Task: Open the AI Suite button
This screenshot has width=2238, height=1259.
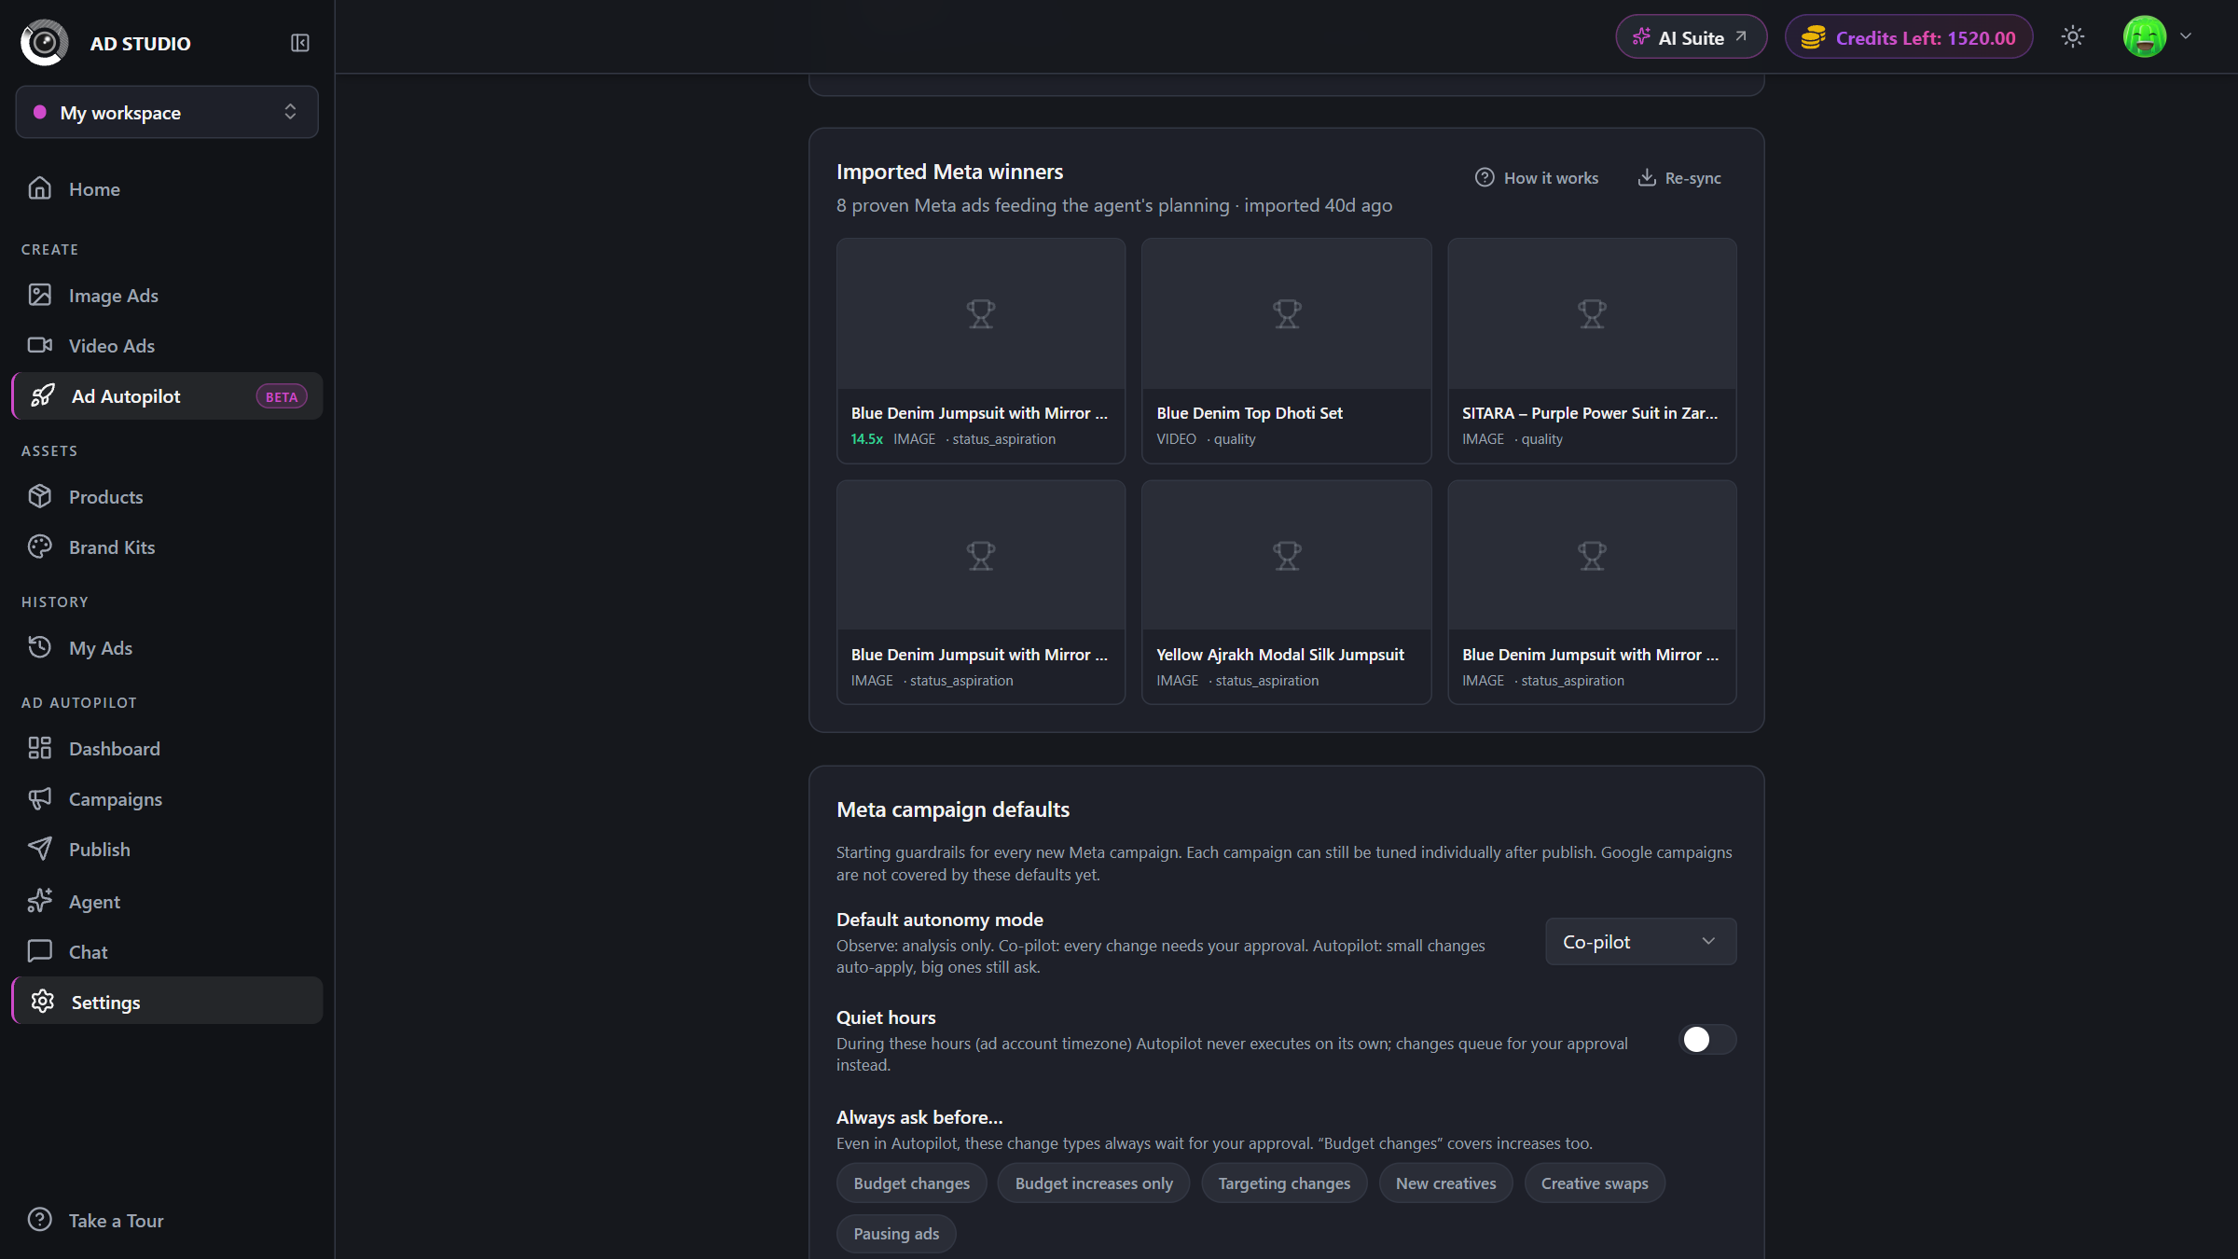Action: click(x=1691, y=37)
